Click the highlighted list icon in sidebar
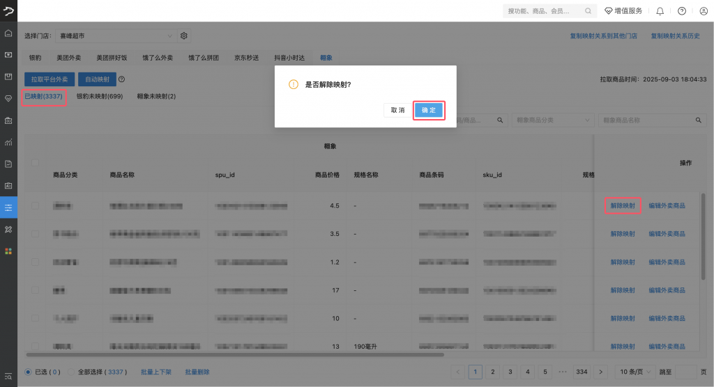Viewport: 714px width, 387px height. [x=8, y=207]
